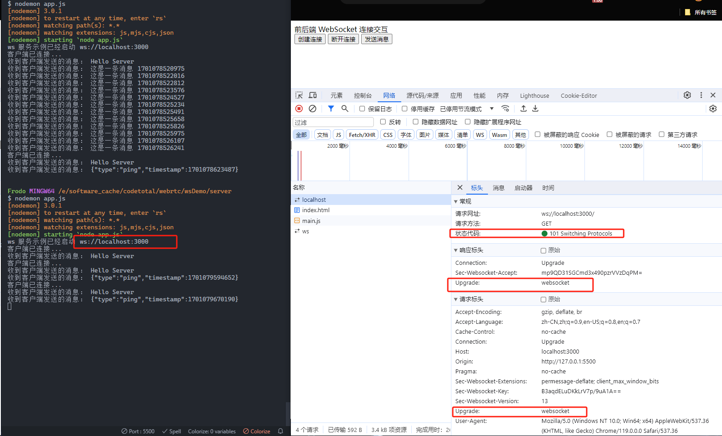Viewport: 722px width, 436px height.
Task: Switch to 启动器 tab in request details
Action: (523, 188)
